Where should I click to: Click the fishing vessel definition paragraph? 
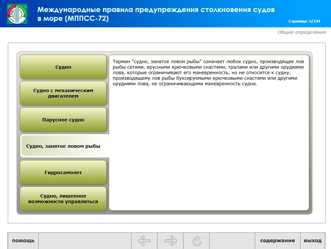[208, 73]
